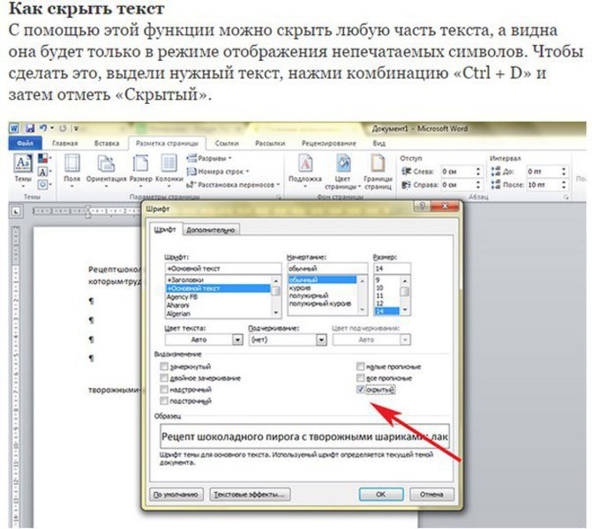Screen dimensions: 592x529
Task: Switch to the Дополнительно dialog tab
Action: click(x=210, y=230)
